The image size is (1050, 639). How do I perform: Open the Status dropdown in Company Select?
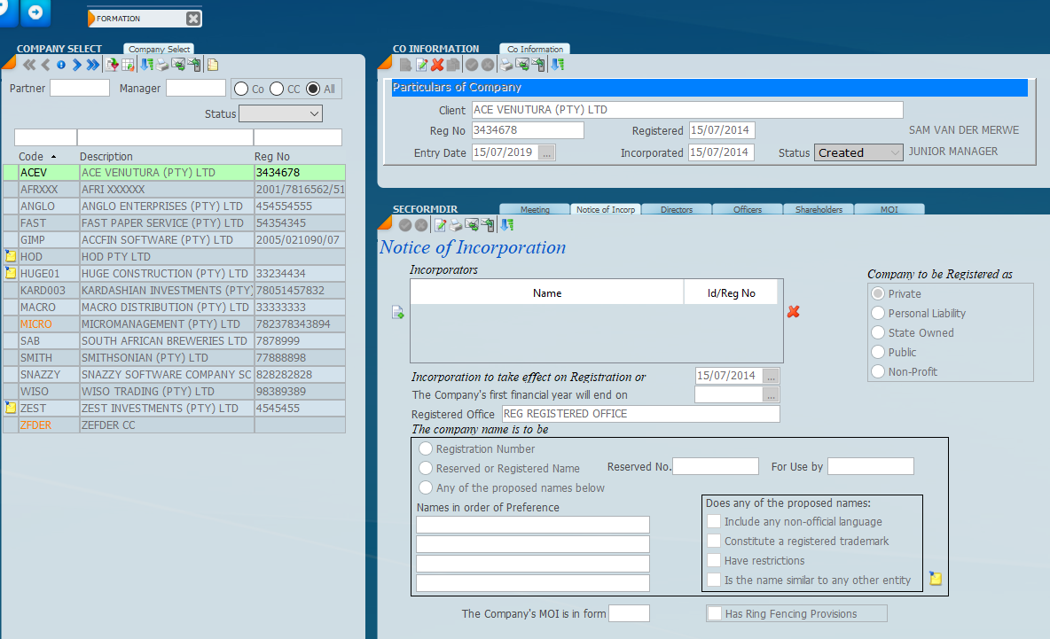[280, 113]
